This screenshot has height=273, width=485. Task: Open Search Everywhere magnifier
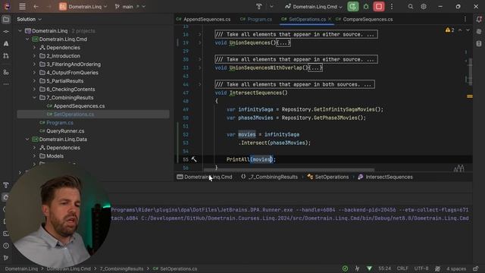point(411,7)
